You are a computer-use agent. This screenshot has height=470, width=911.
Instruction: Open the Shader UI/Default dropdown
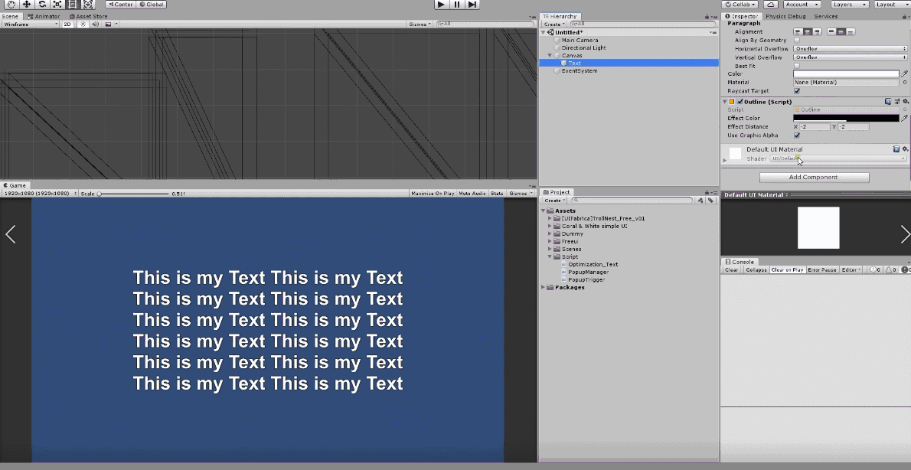tap(838, 158)
